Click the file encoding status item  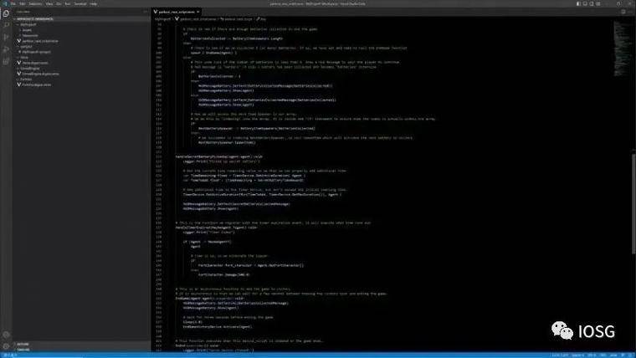point(592,355)
